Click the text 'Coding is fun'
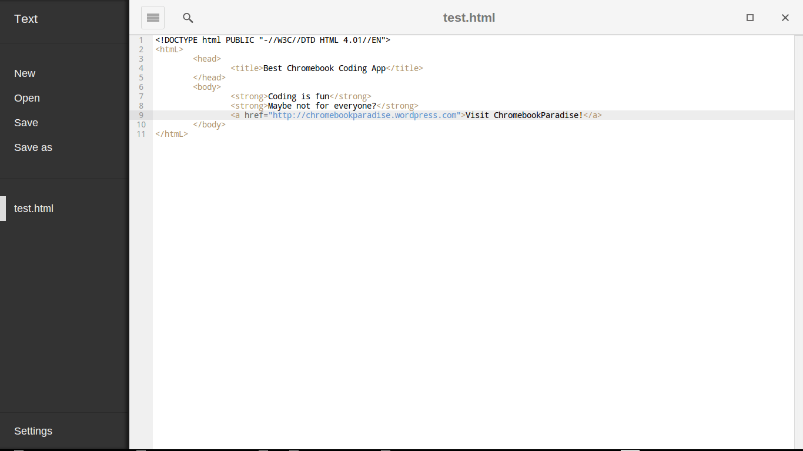This screenshot has width=803, height=451. [x=299, y=96]
